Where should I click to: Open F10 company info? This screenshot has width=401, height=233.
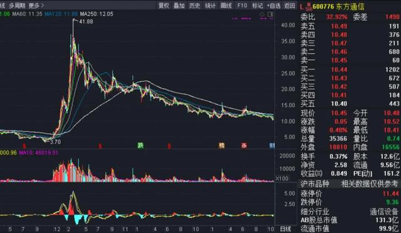tap(242, 6)
